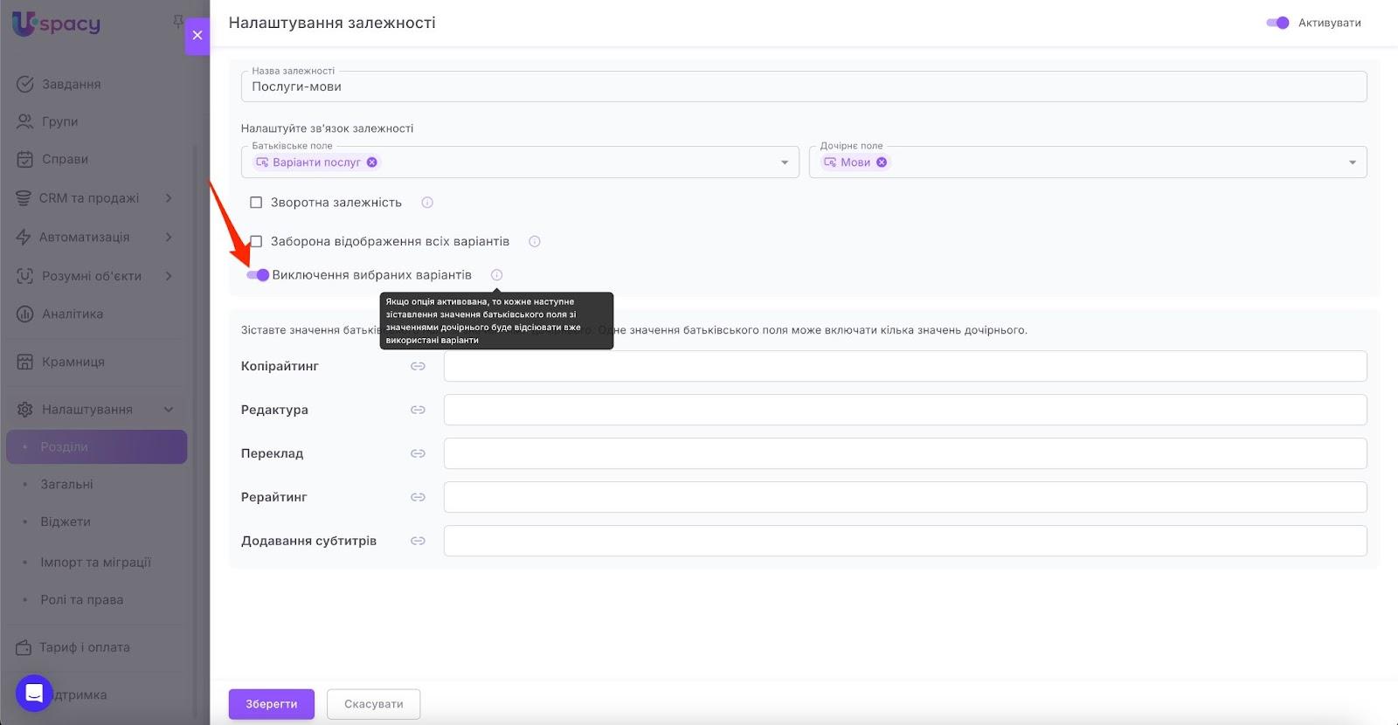Viewport: 1398px width, 725px height.
Task: Show info for Зворотна залежність
Action: click(x=427, y=203)
